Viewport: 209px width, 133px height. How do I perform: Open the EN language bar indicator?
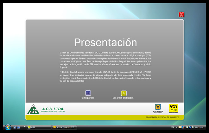(x=172, y=127)
